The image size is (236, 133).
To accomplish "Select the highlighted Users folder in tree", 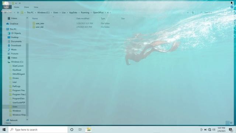I will [15, 107].
